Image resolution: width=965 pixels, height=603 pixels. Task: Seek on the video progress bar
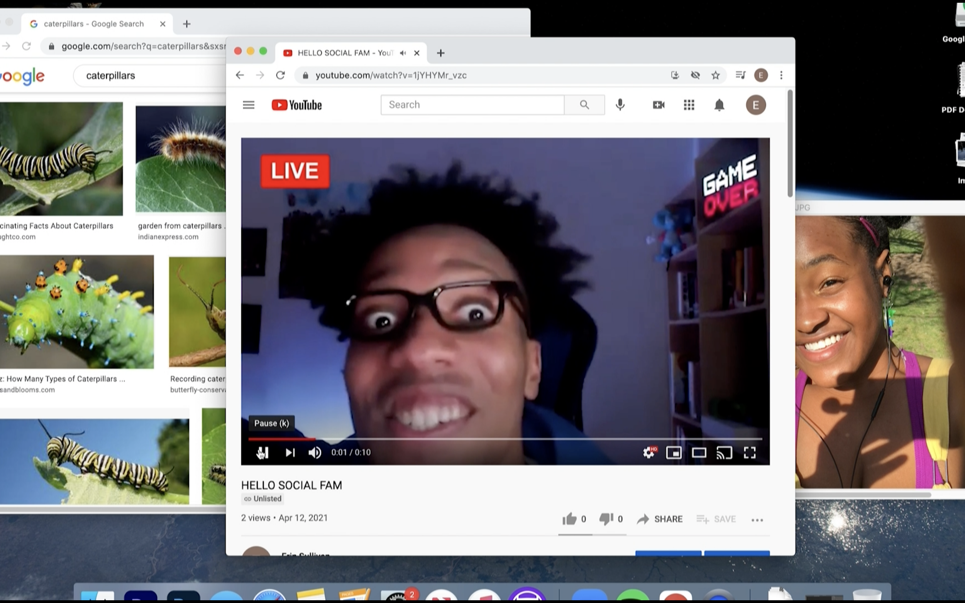[505, 439]
